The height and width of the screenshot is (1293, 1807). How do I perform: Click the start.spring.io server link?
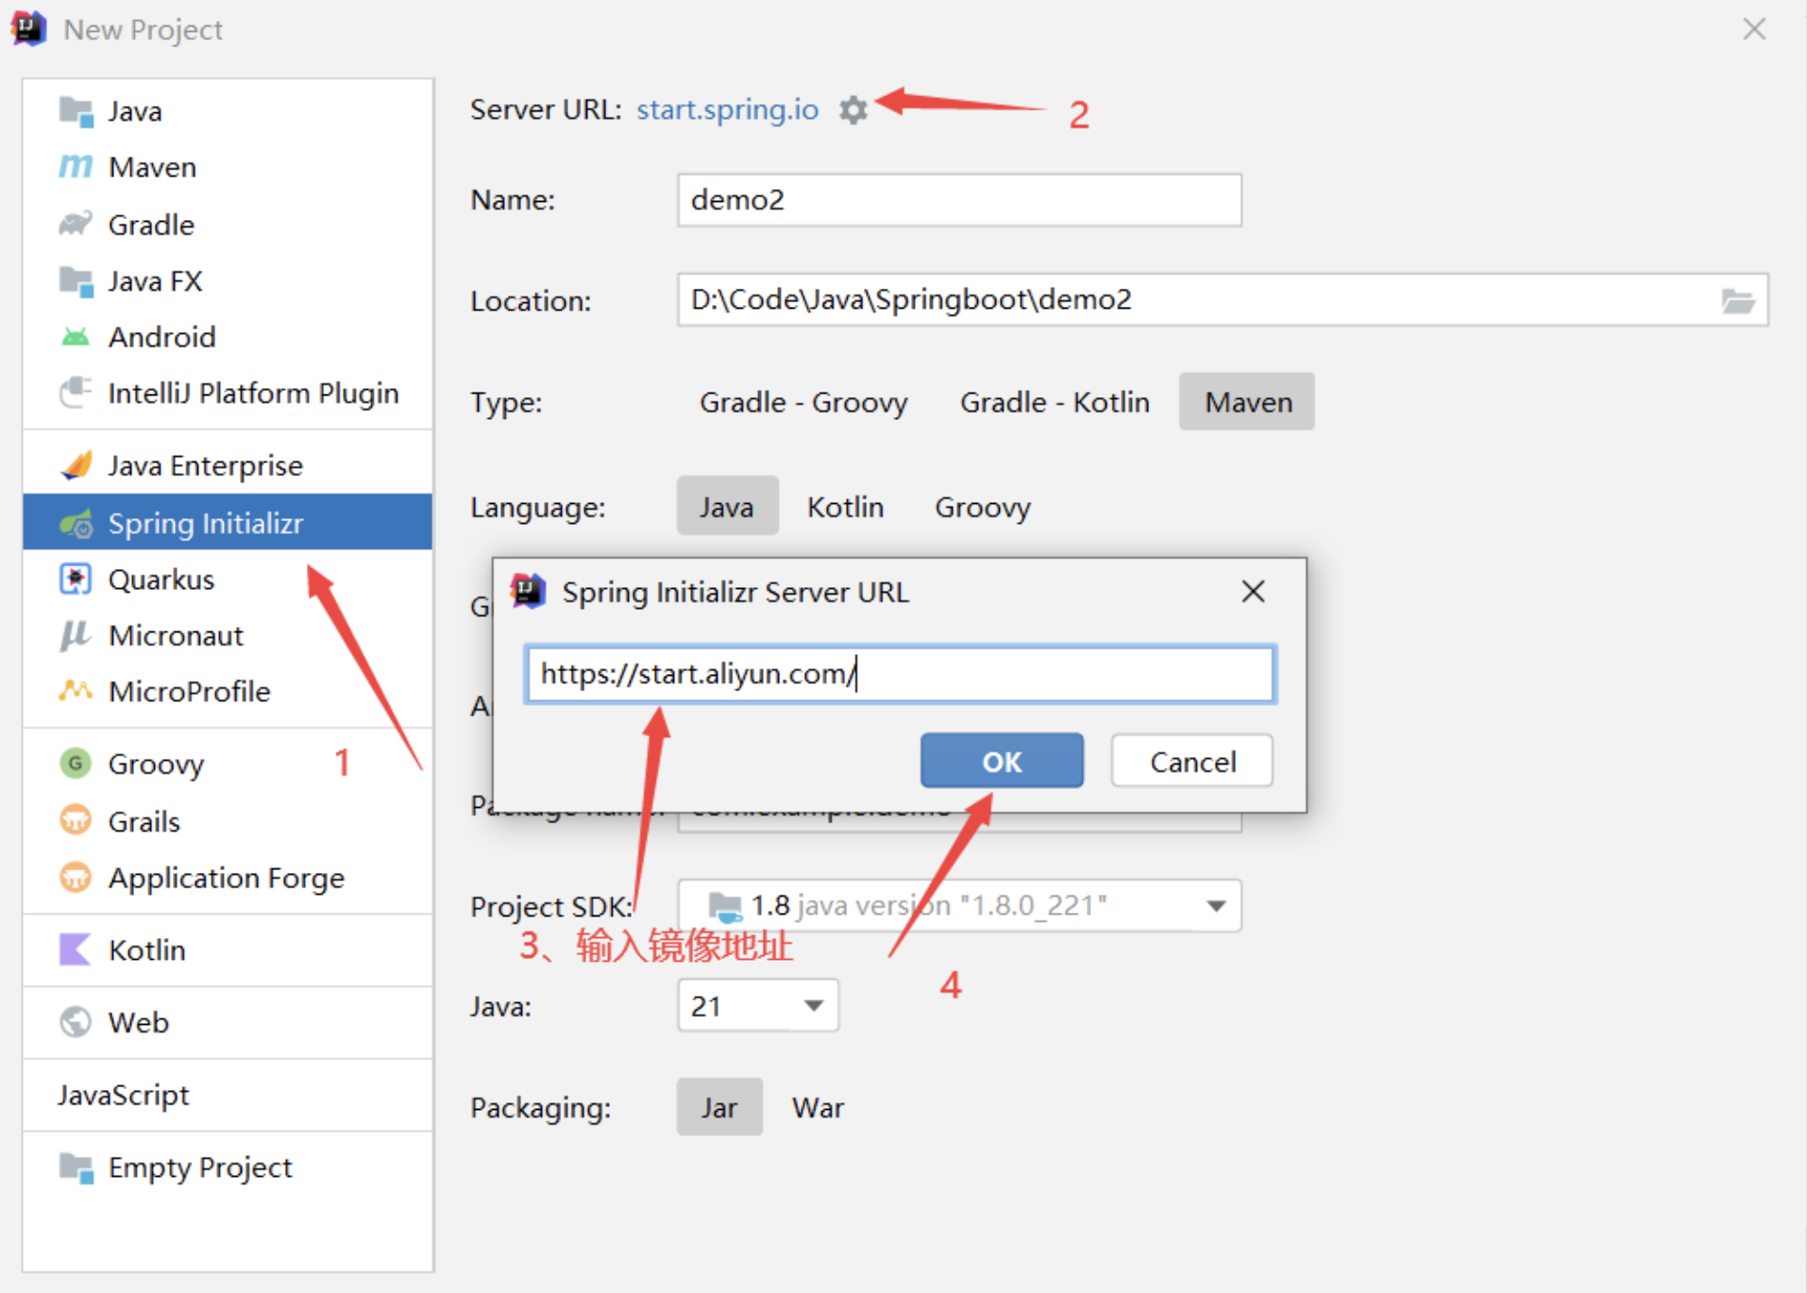pos(727,110)
